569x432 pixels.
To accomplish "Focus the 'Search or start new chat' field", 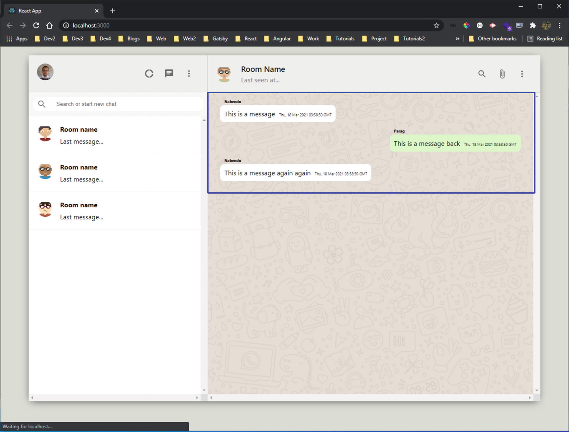I will (126, 104).
